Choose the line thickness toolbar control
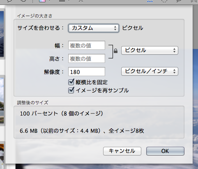 coord(62,1)
